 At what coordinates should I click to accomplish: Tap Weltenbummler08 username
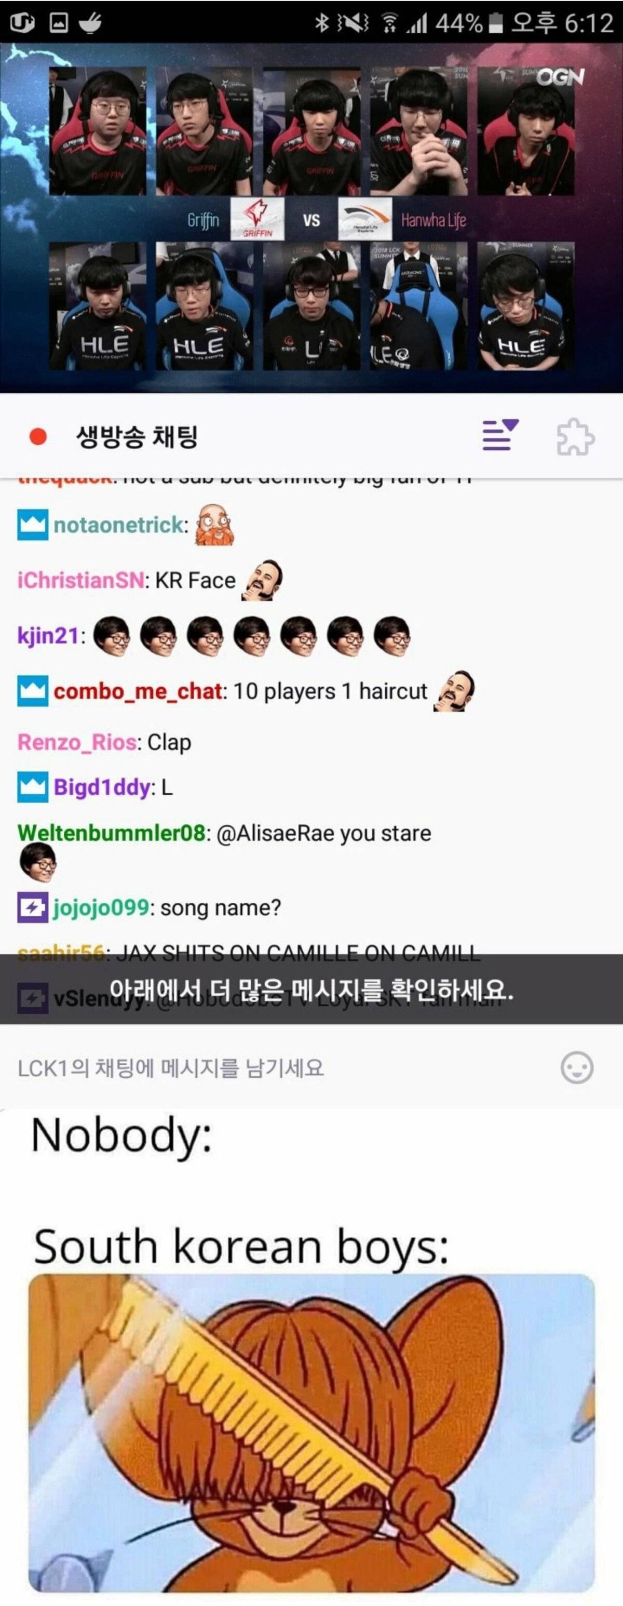(111, 833)
